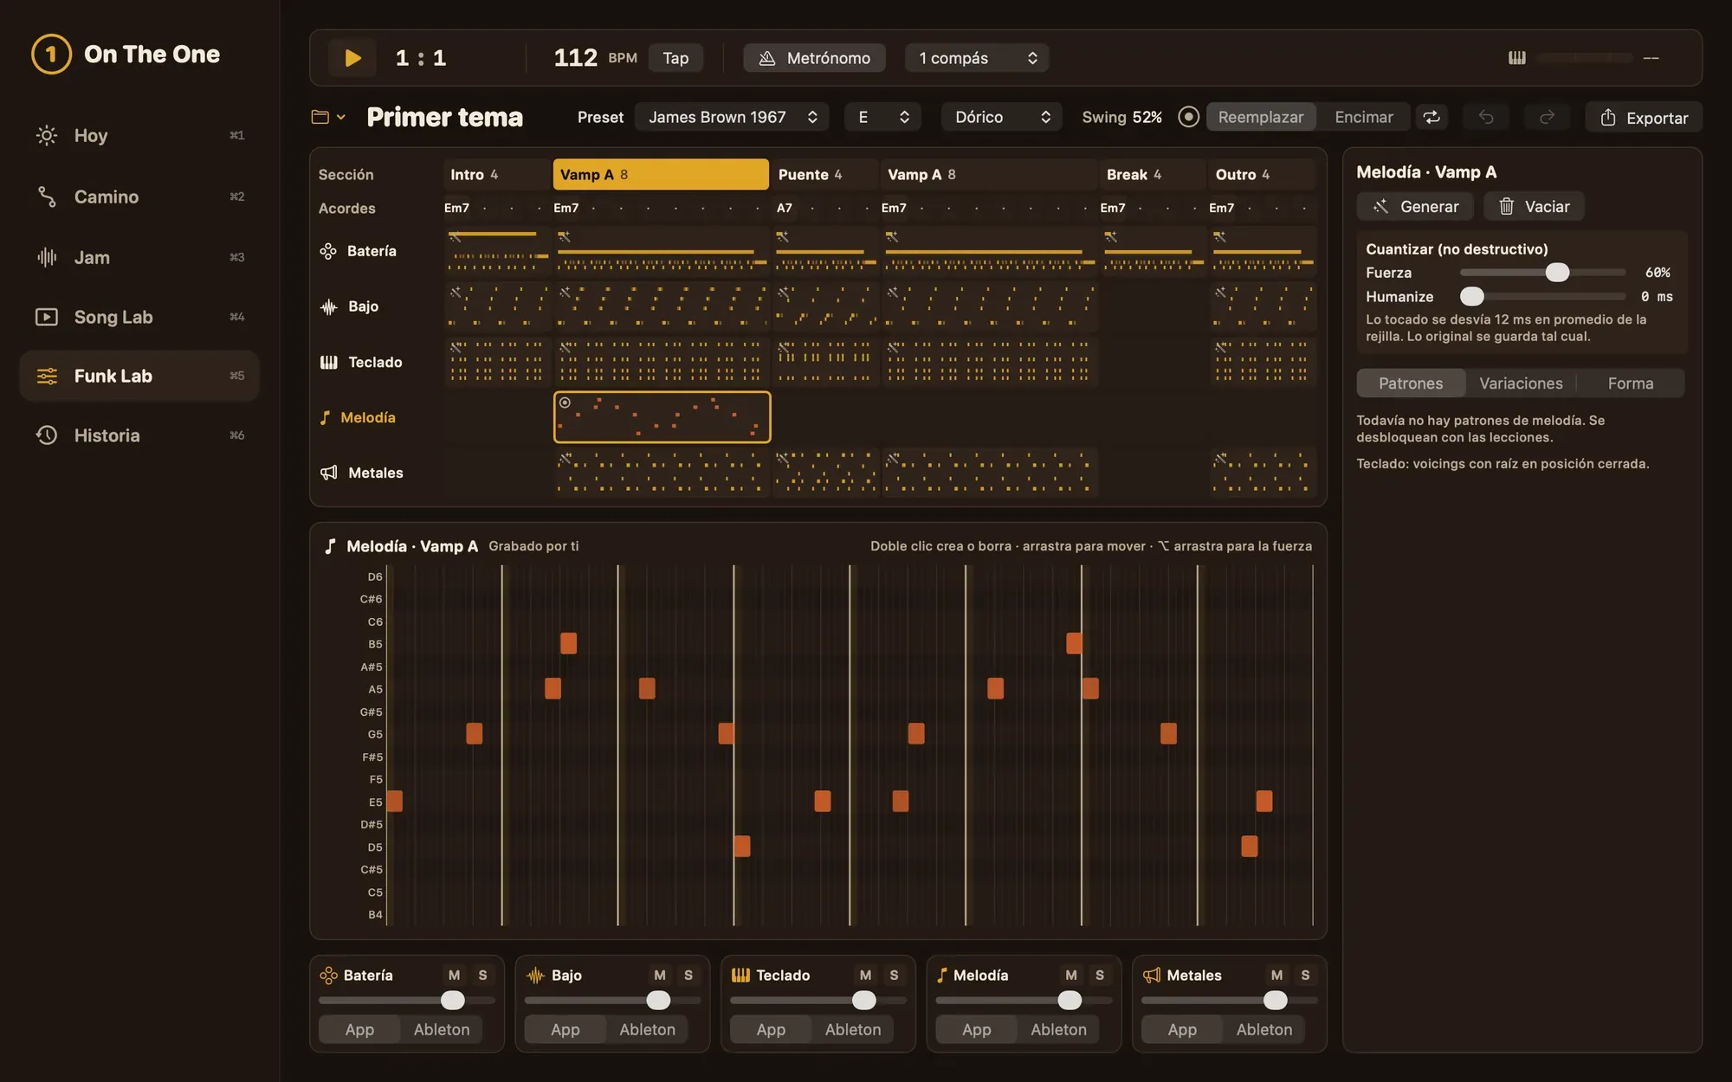The width and height of the screenshot is (1732, 1082).
Task: Mute the Batería mixer channel
Action: (x=454, y=975)
